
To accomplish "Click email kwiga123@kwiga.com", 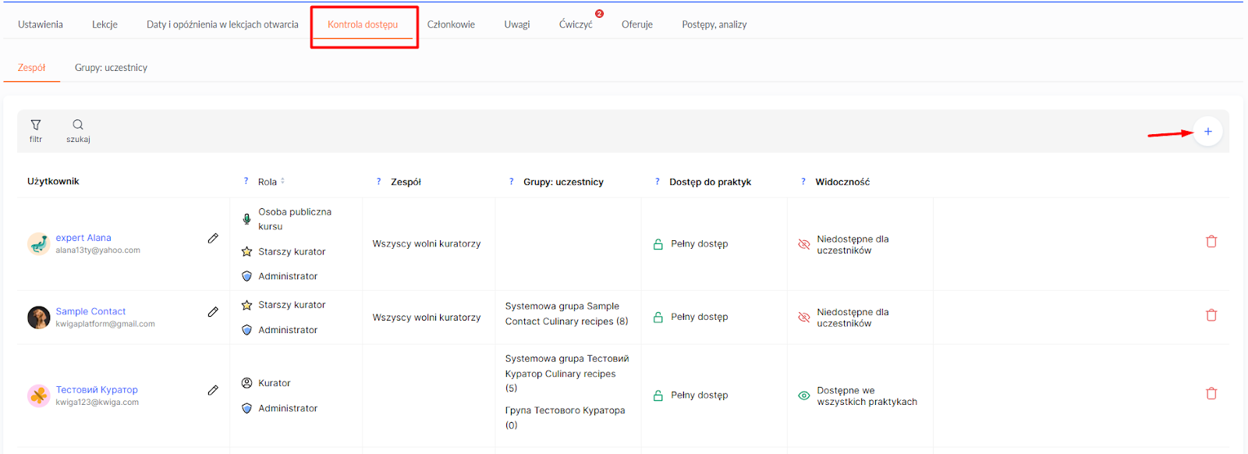I will pos(97,403).
